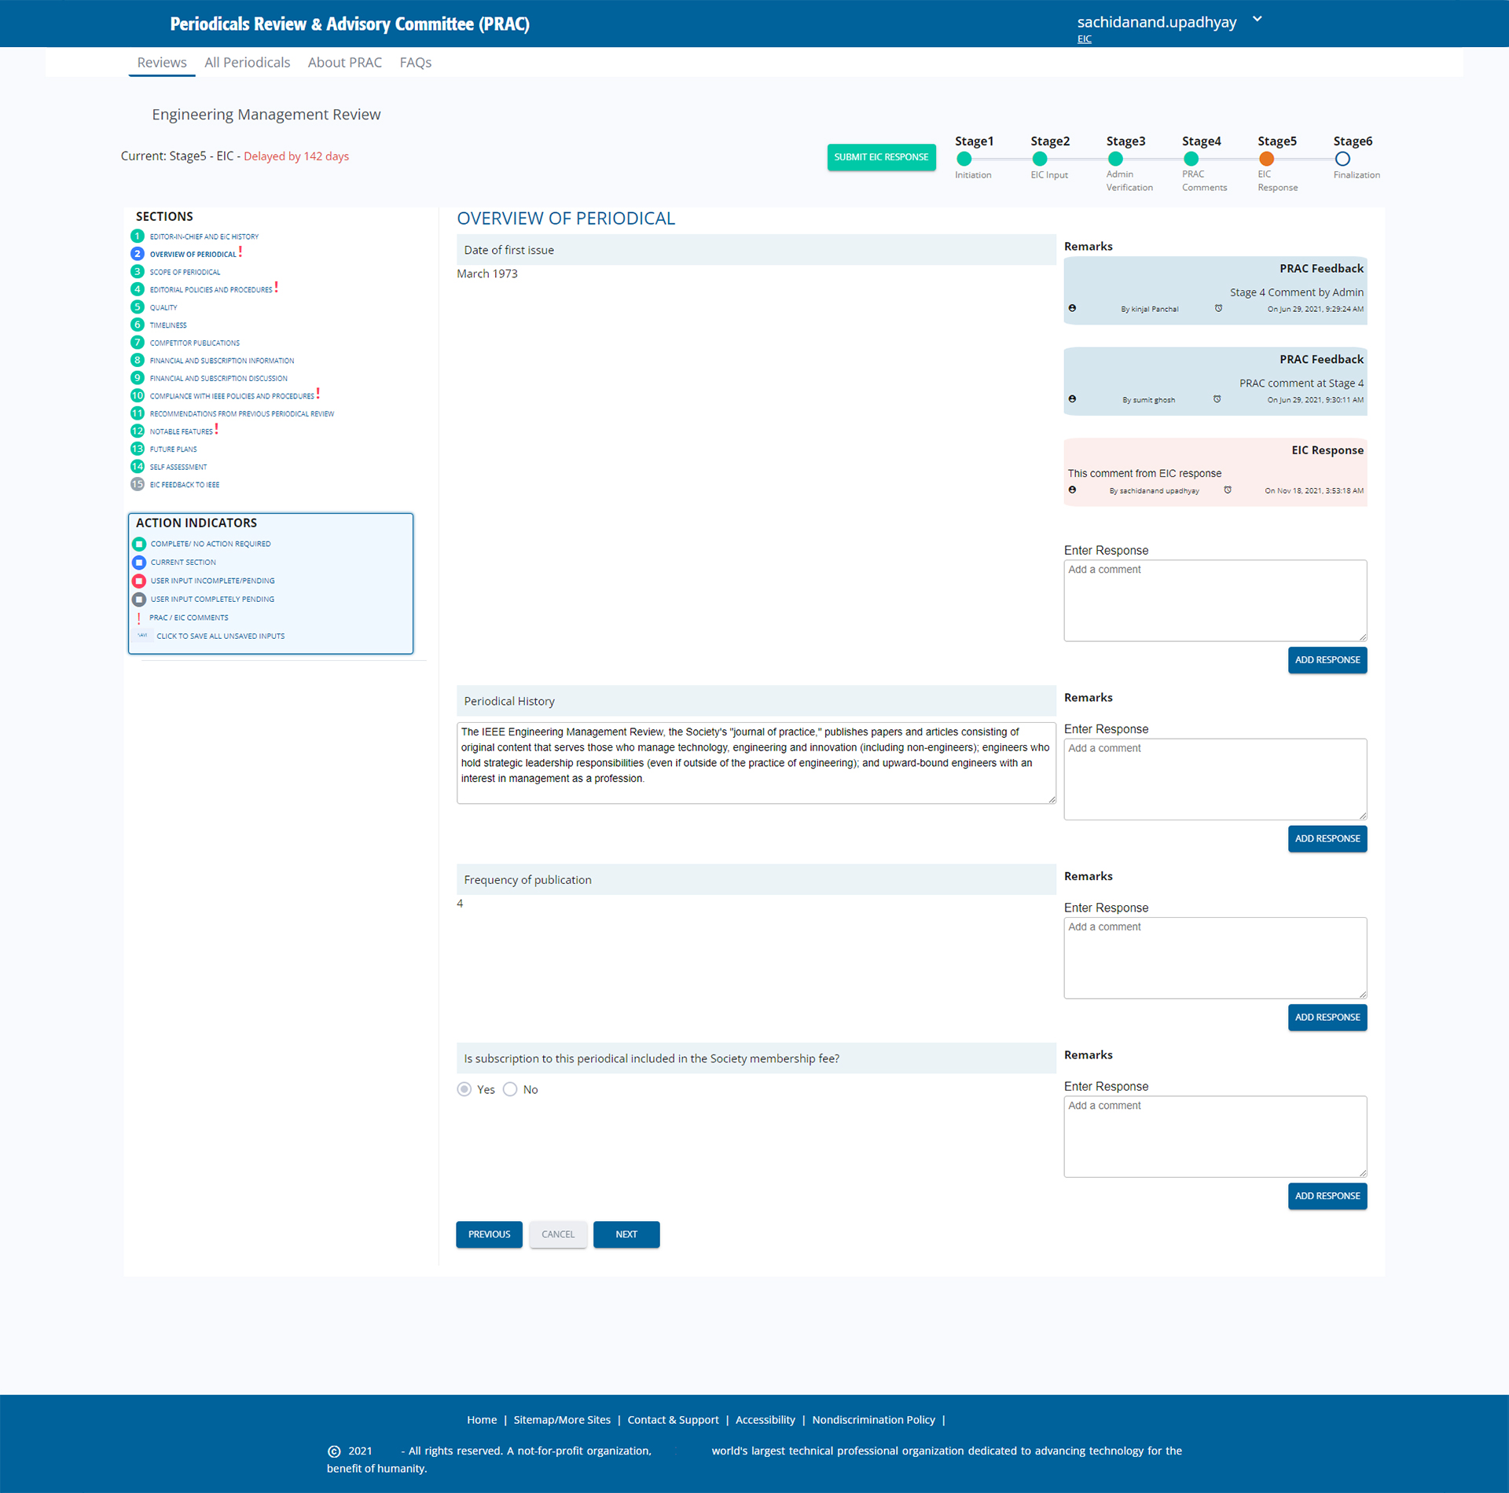1509x1493 pixels.
Task: Click the Cancel button
Action: pyautogui.click(x=558, y=1234)
